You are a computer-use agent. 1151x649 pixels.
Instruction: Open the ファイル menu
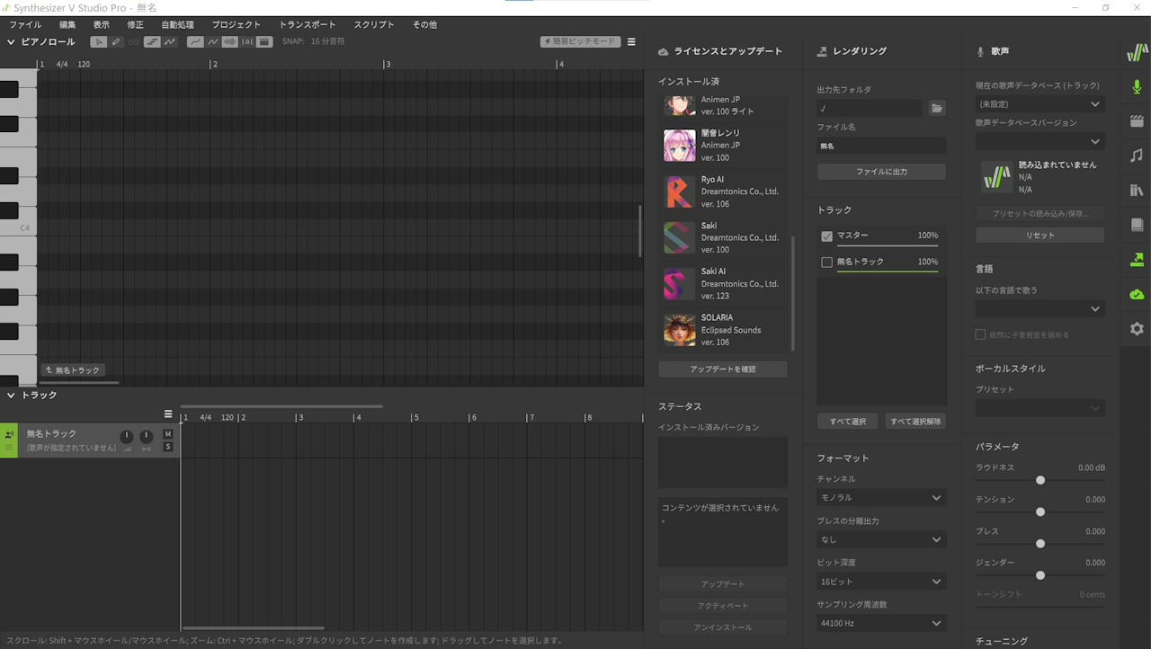(x=25, y=24)
